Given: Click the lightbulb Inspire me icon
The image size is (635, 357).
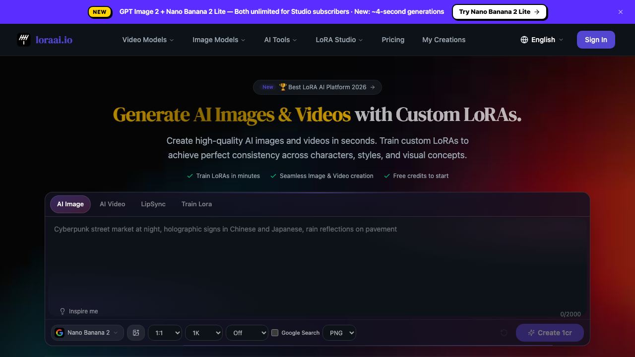Looking at the screenshot, I should tap(63, 311).
